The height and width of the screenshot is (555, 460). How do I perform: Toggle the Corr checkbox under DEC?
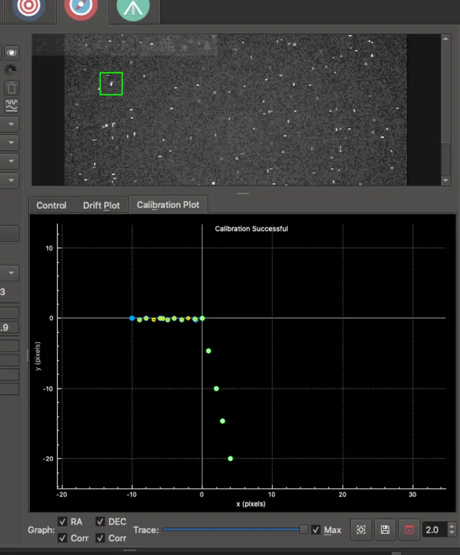(100, 538)
